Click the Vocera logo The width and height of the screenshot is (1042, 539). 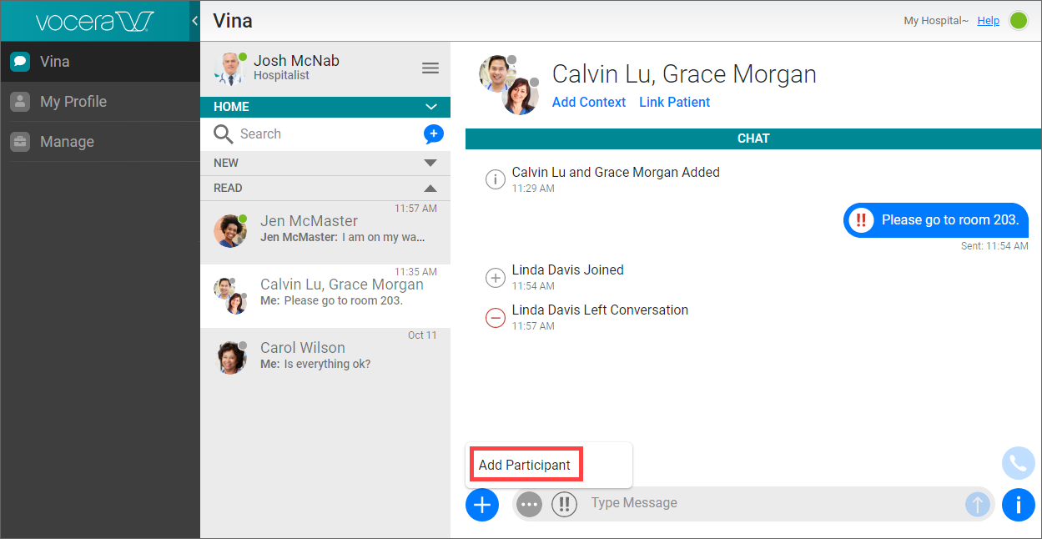point(94,21)
